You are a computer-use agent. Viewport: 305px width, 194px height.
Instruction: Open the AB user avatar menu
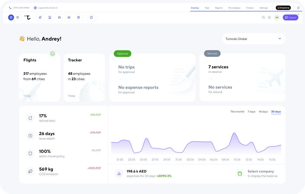click(277, 18)
